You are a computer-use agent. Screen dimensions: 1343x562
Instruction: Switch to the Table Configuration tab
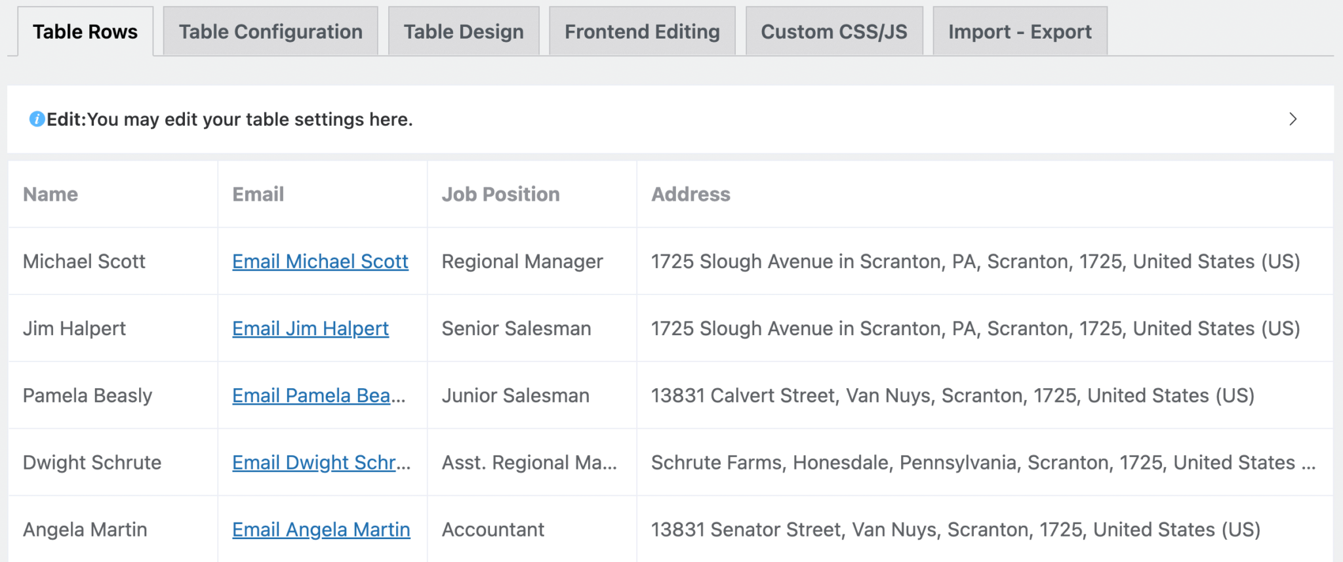tap(270, 31)
